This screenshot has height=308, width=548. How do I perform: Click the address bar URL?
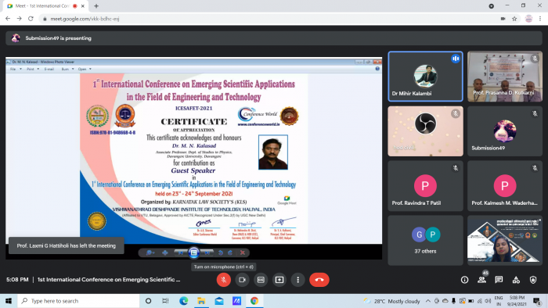point(85,19)
